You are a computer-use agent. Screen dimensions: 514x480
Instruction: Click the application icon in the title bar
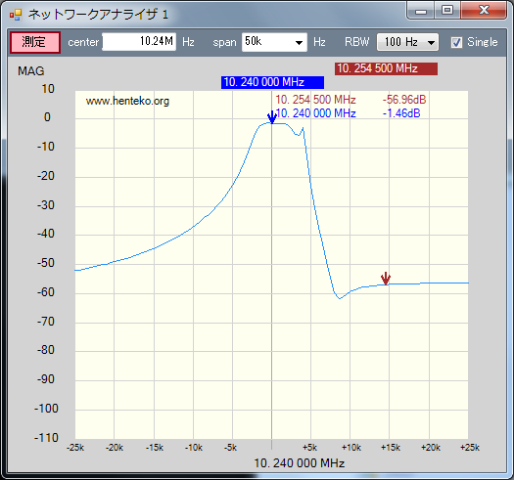pyautogui.click(x=16, y=15)
